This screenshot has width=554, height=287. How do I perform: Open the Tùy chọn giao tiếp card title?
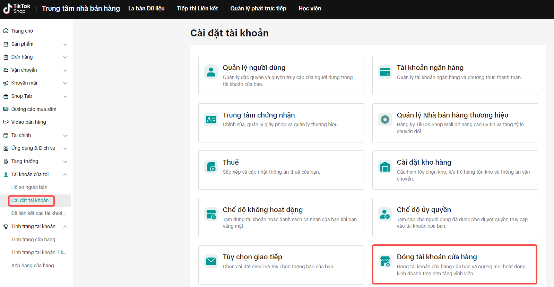pos(252,257)
